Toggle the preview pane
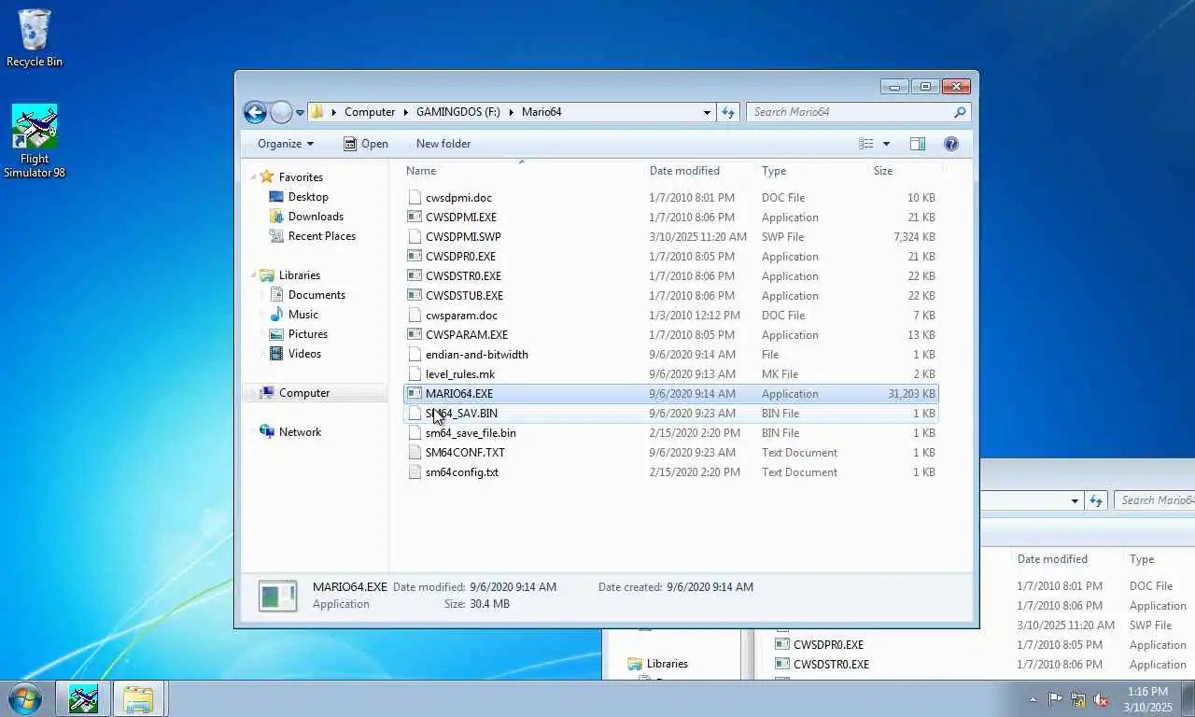 918,144
